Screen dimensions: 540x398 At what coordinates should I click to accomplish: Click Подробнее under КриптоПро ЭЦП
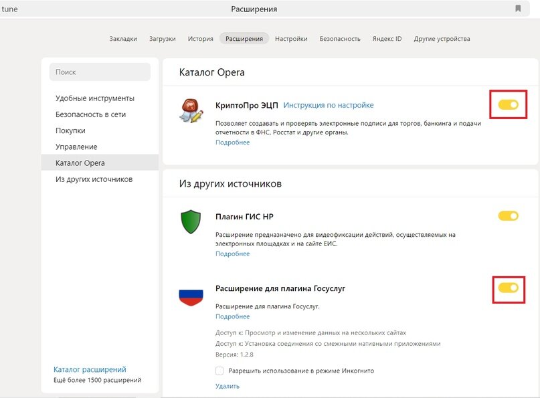pyautogui.click(x=232, y=142)
